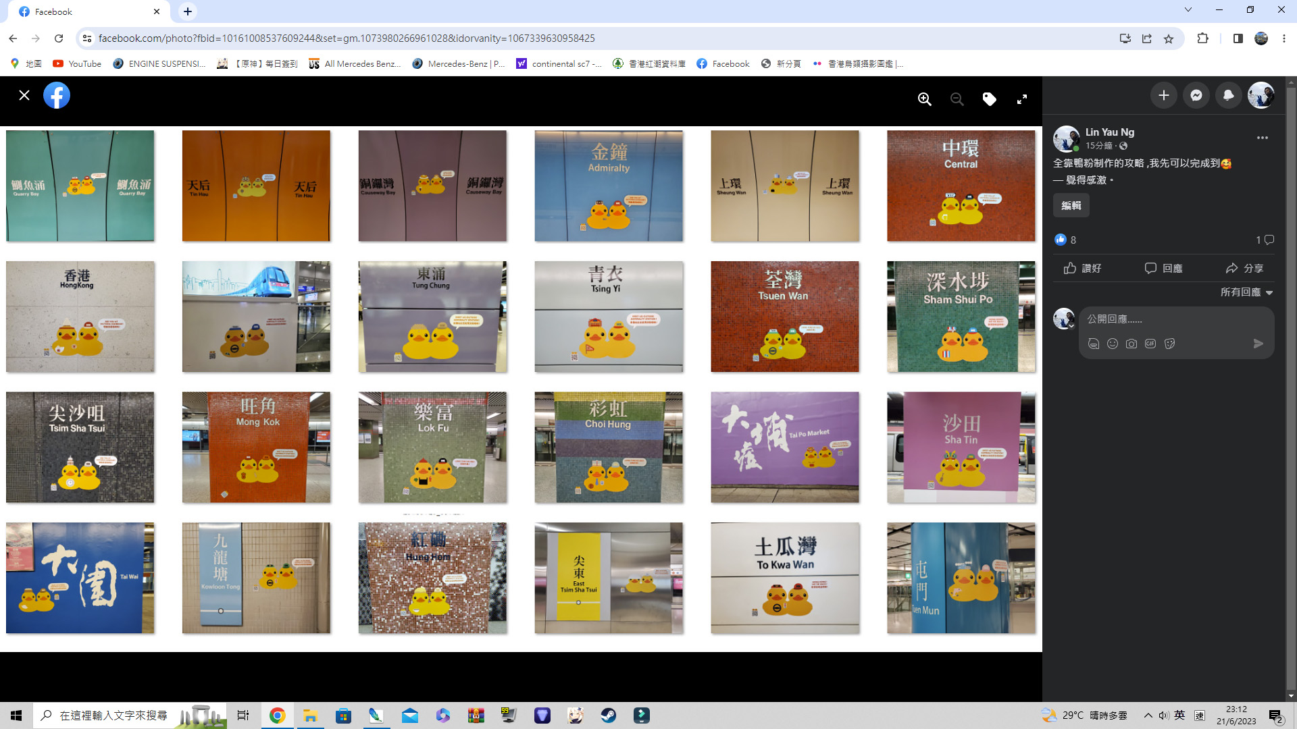
Task: Zoom in on the photo
Action: click(925, 99)
